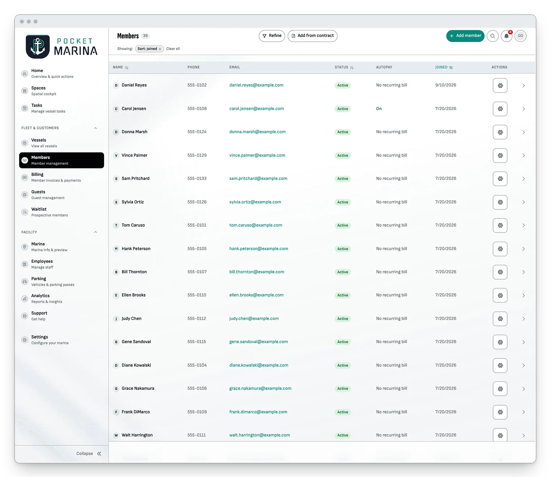Go to Home in the sidebar

[61, 73]
